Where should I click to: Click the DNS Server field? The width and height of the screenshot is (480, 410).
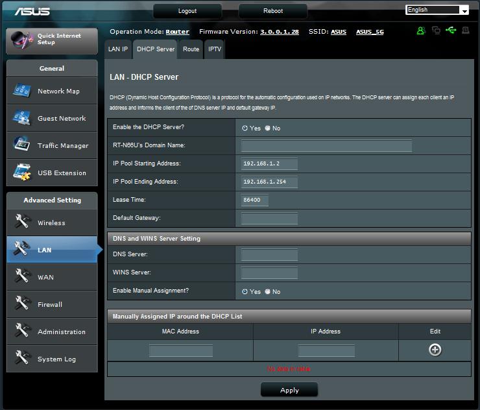(x=269, y=254)
